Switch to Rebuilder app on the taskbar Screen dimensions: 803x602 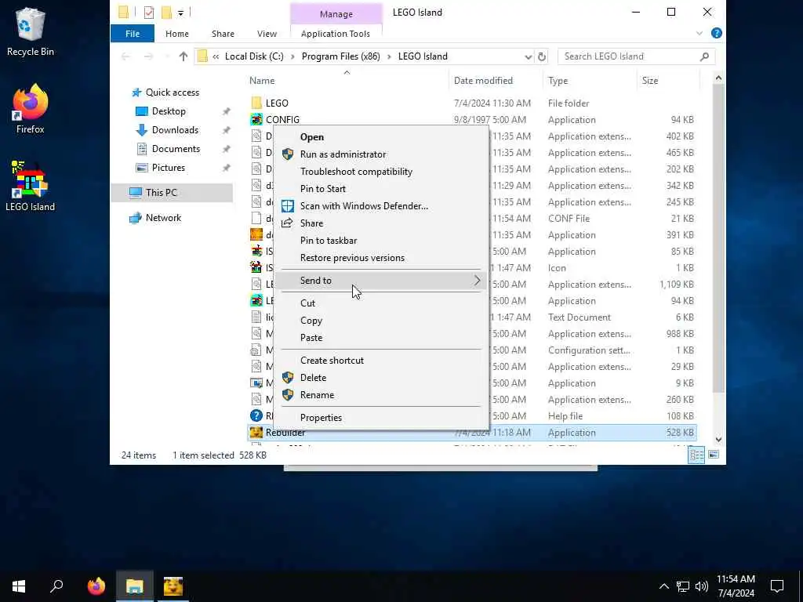pyautogui.click(x=173, y=586)
